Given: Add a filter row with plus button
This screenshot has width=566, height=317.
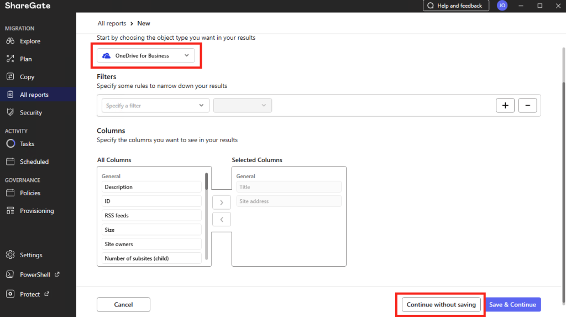Looking at the screenshot, I should point(505,106).
